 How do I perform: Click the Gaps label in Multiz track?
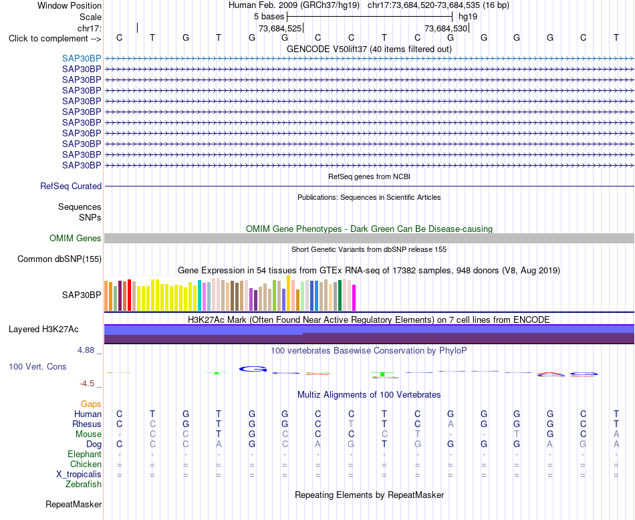(91, 404)
